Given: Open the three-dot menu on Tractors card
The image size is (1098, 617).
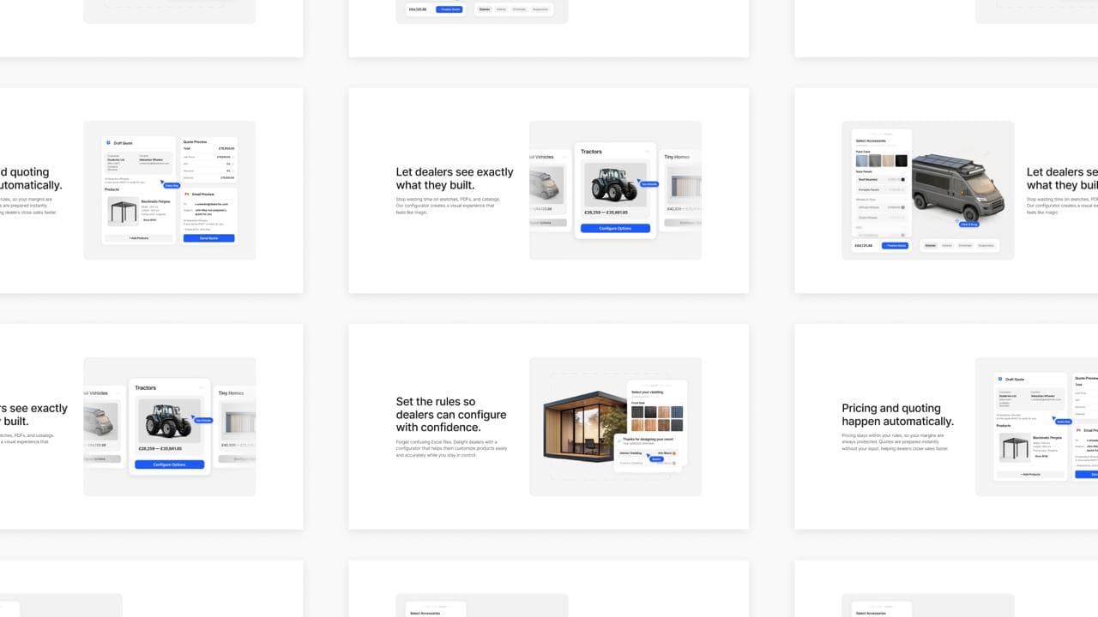Looking at the screenshot, I should (647, 152).
